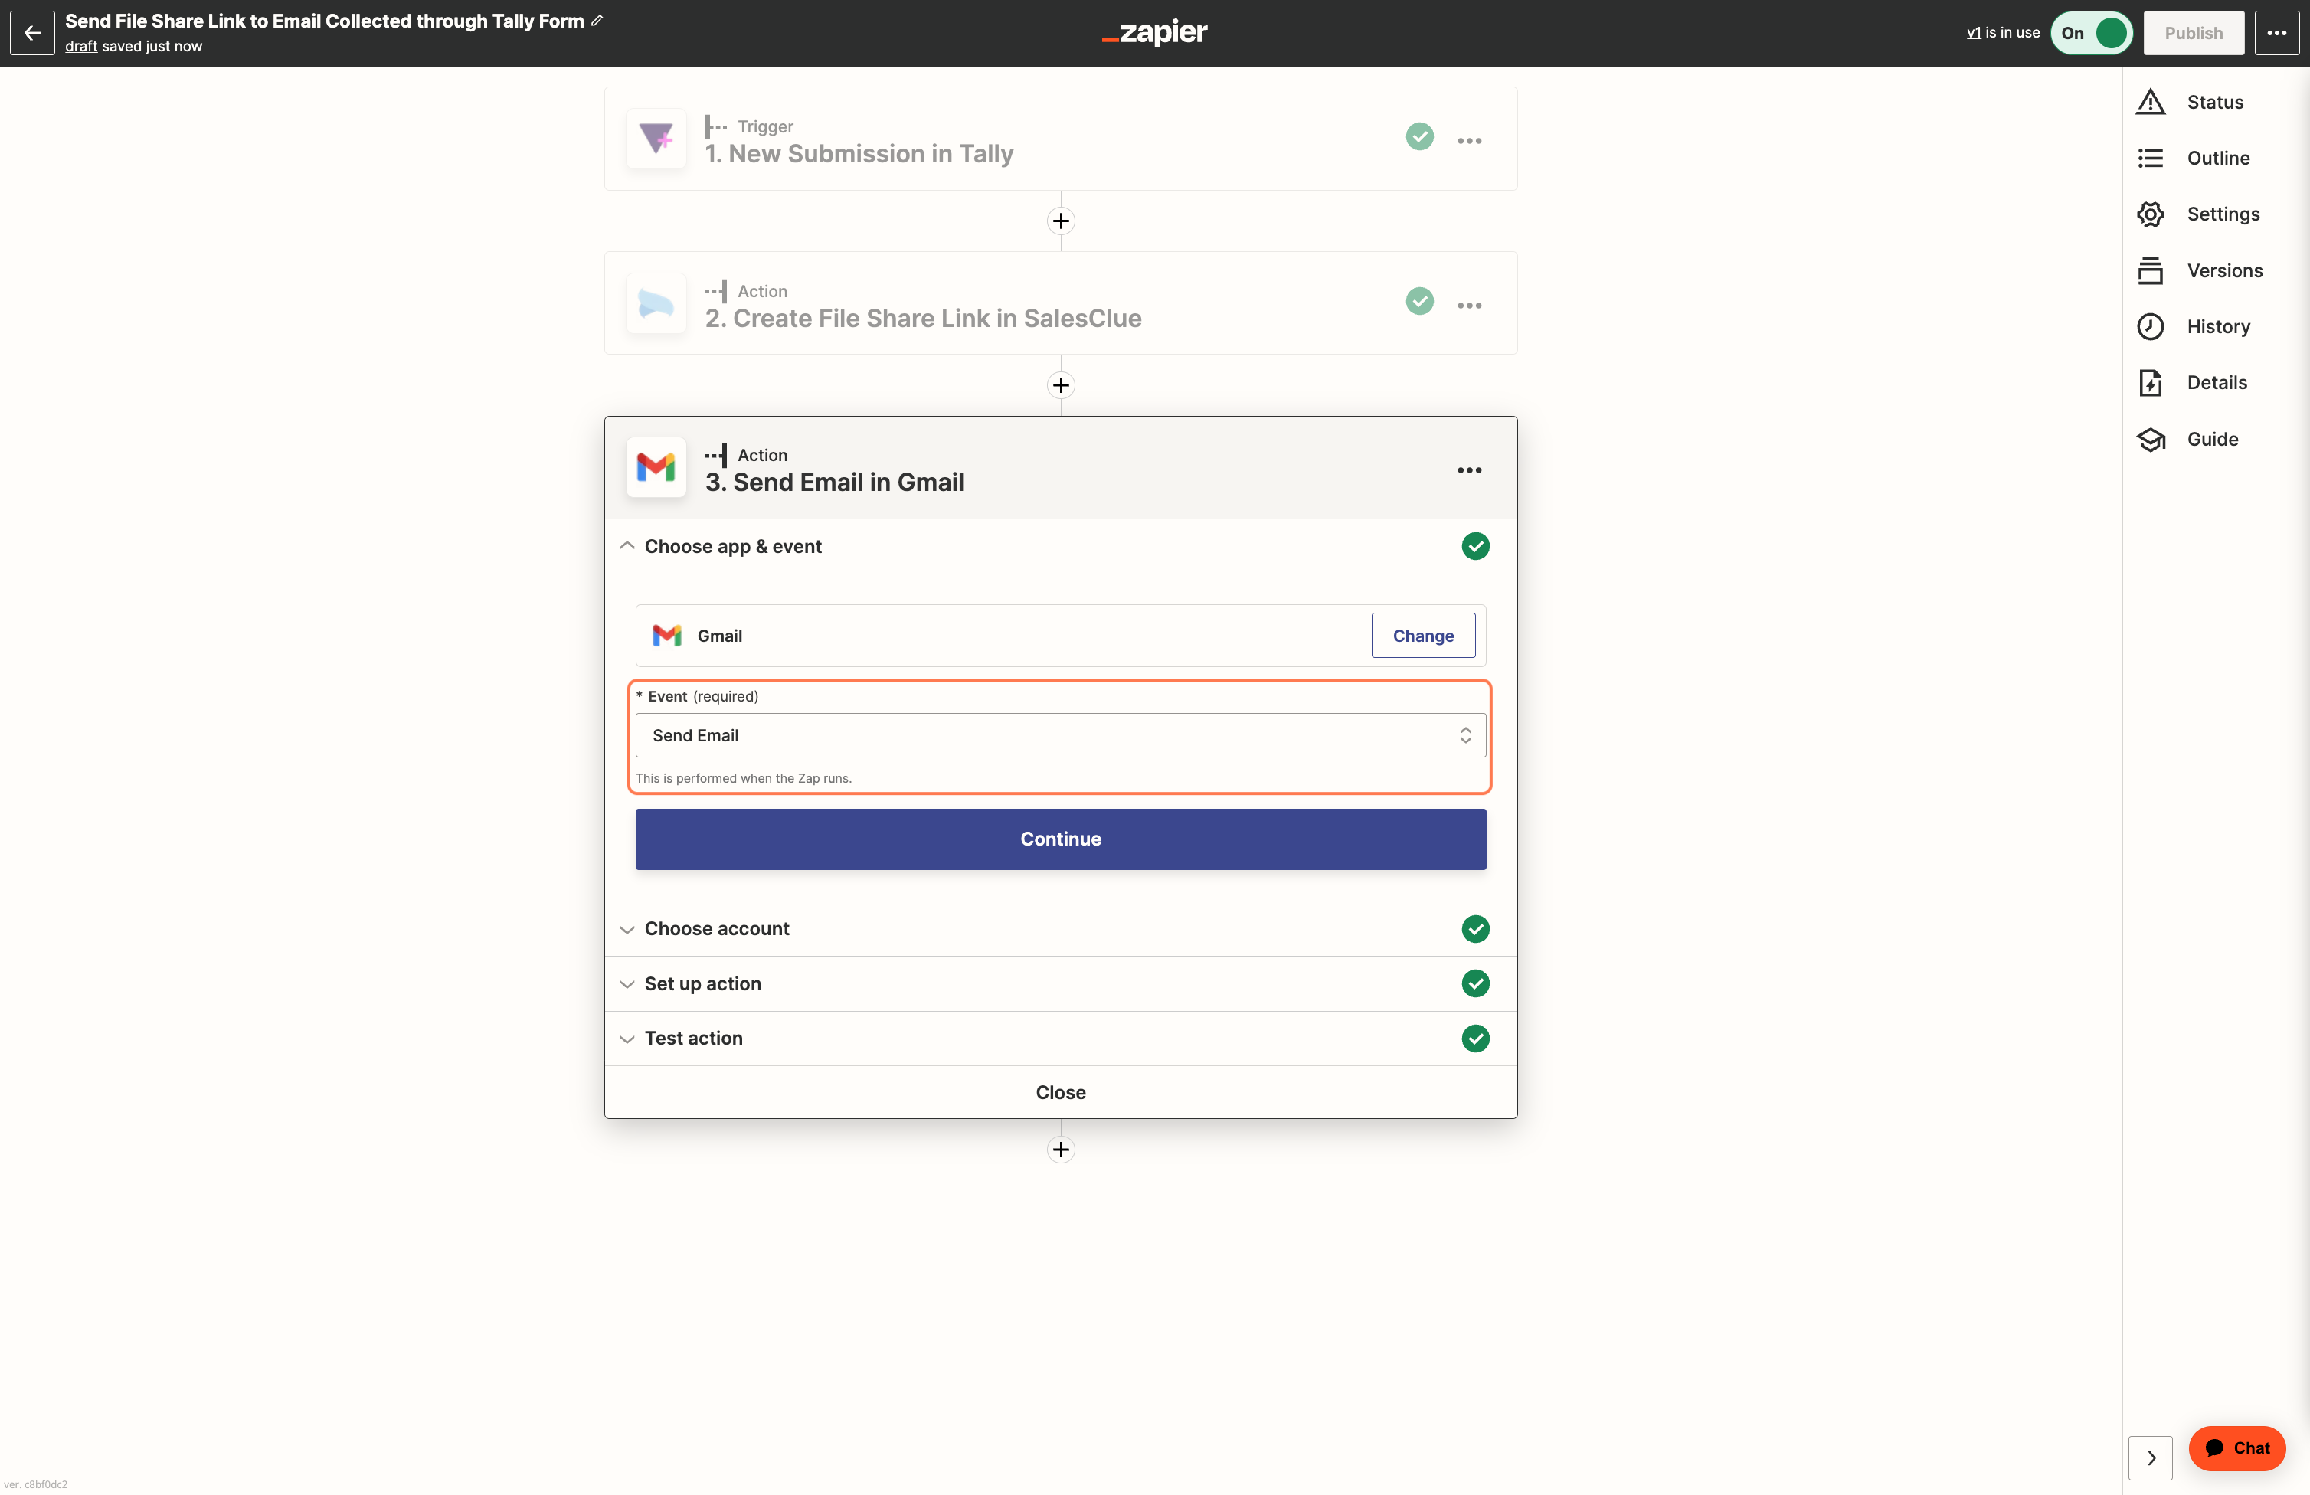Open the Details file icon

tap(2151, 382)
